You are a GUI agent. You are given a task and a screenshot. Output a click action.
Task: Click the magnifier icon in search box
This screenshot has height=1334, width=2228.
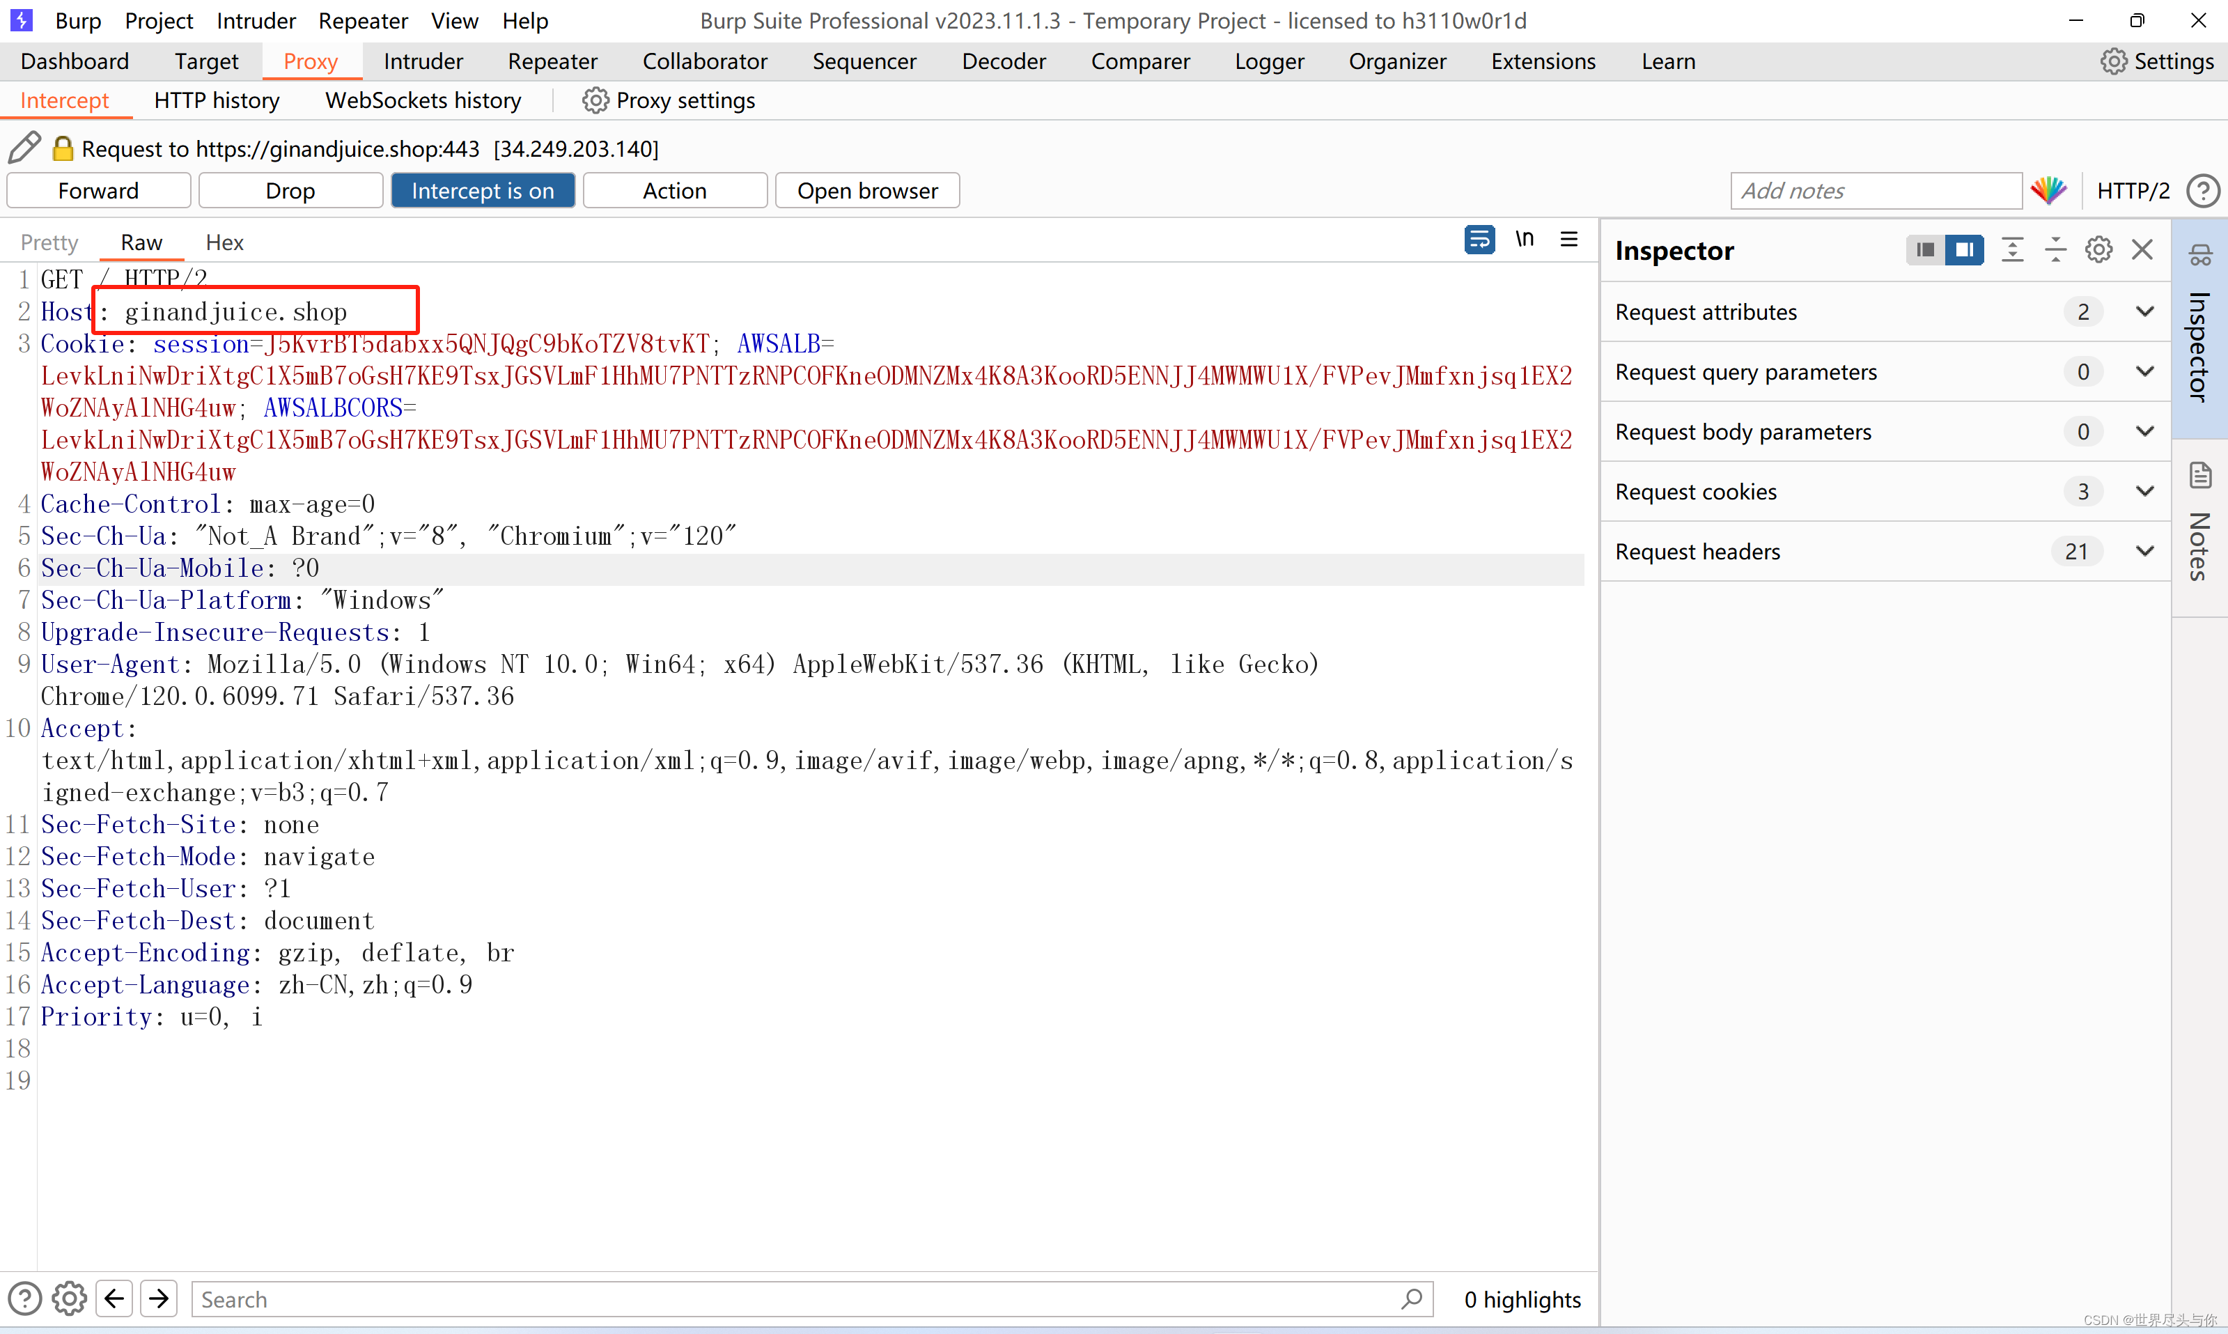[1411, 1299]
